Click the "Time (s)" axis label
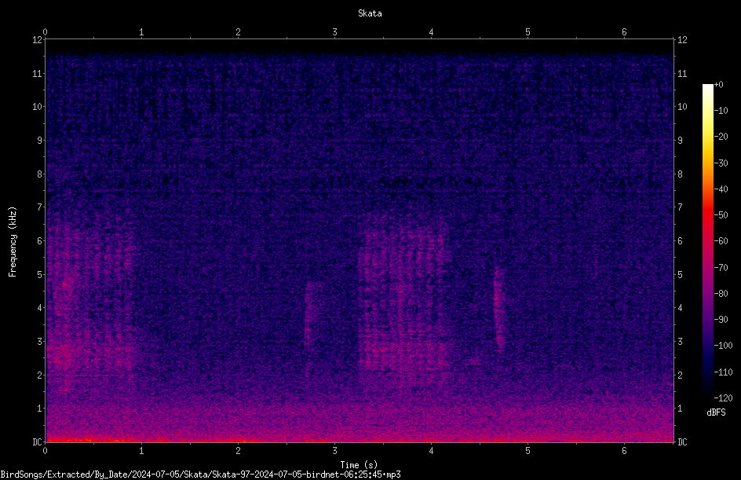 point(359,465)
